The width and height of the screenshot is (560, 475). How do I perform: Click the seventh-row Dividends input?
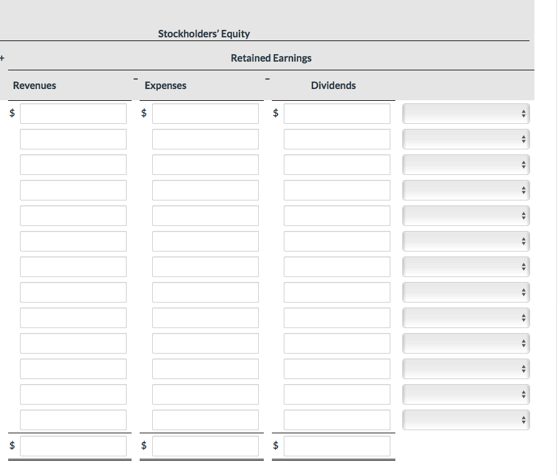(x=337, y=266)
